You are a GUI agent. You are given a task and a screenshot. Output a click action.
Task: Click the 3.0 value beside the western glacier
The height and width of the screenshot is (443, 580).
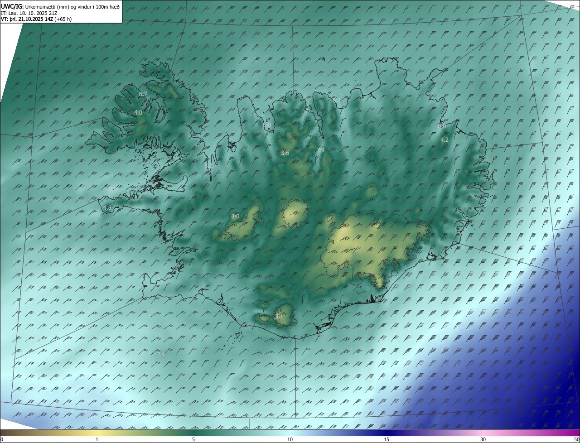tap(235, 217)
